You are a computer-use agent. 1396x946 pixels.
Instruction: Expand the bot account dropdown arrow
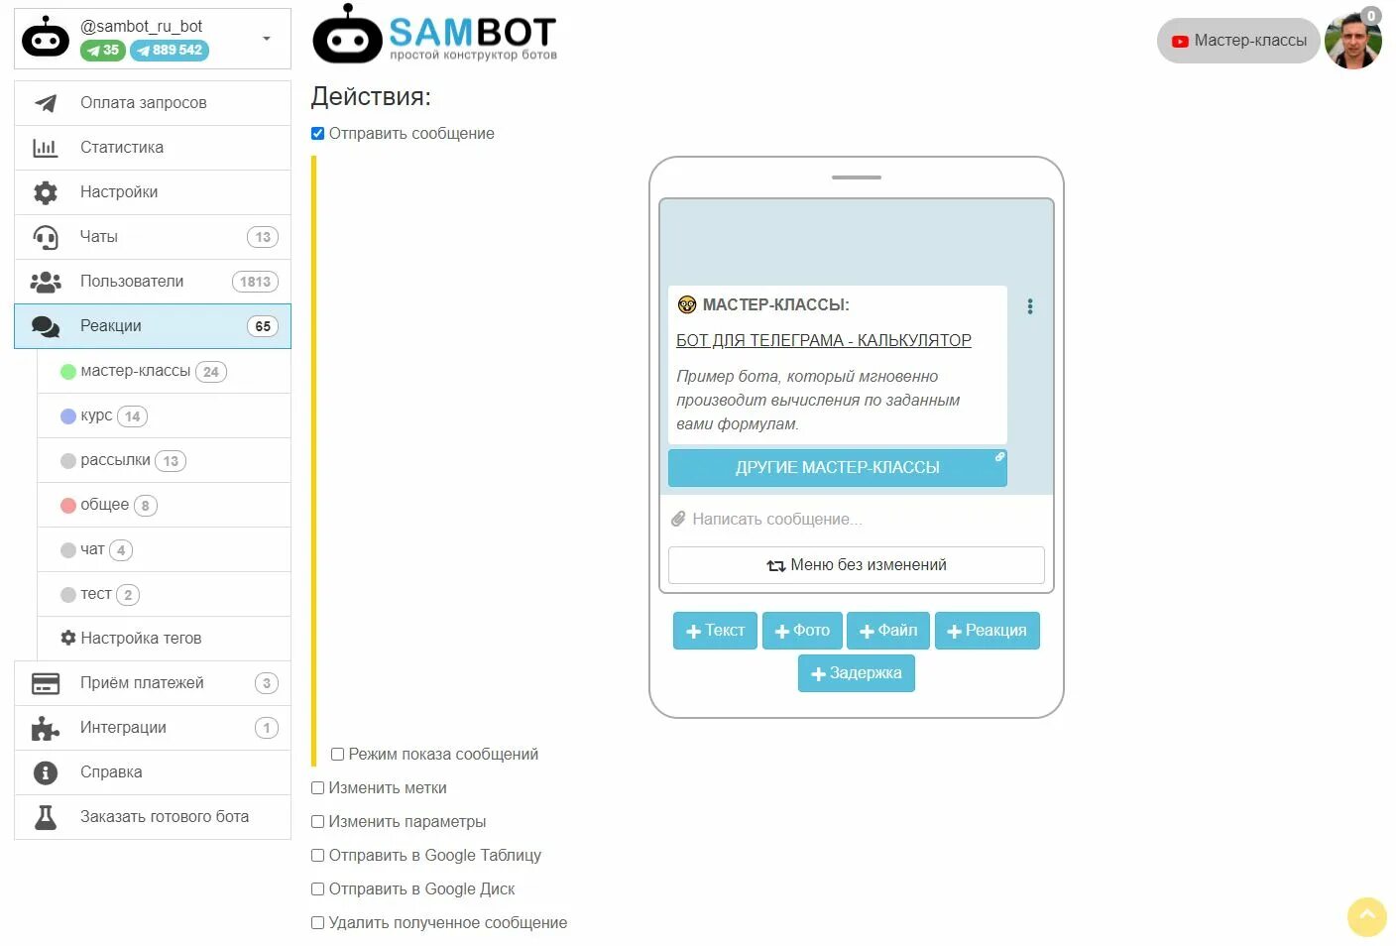point(266,39)
